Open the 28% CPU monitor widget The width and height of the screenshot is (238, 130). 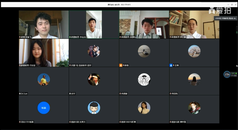(227, 74)
